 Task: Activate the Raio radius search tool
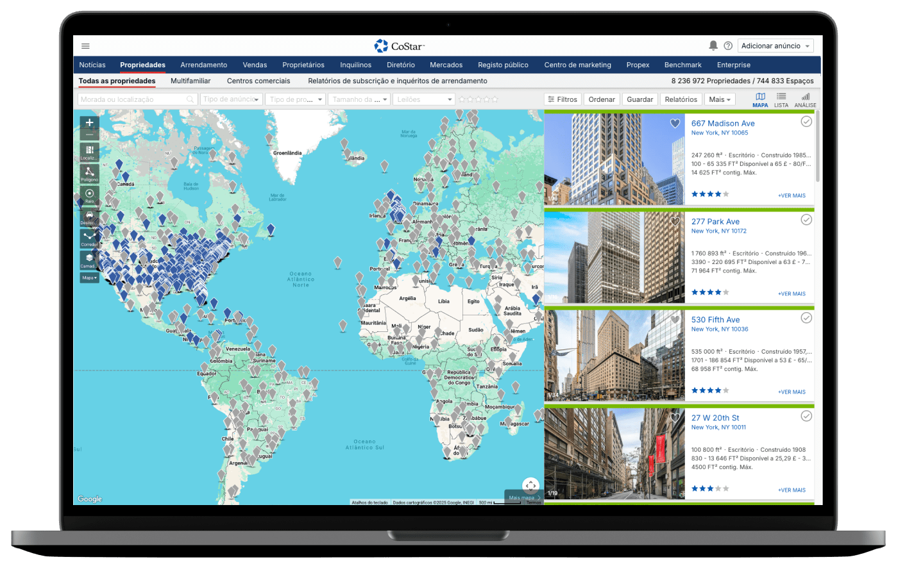point(89,194)
